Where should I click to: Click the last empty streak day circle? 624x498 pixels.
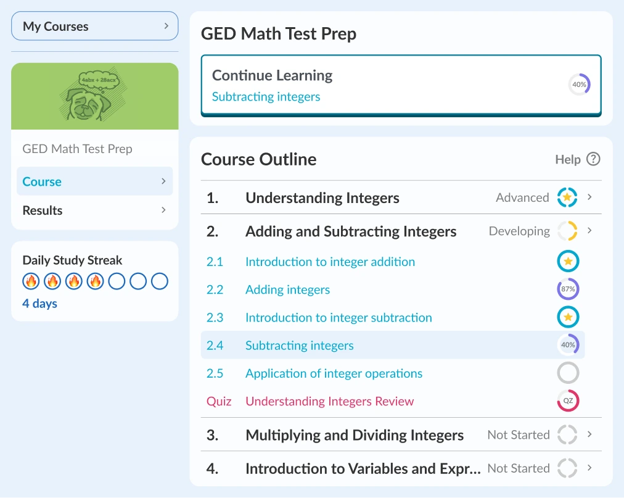[x=160, y=281]
